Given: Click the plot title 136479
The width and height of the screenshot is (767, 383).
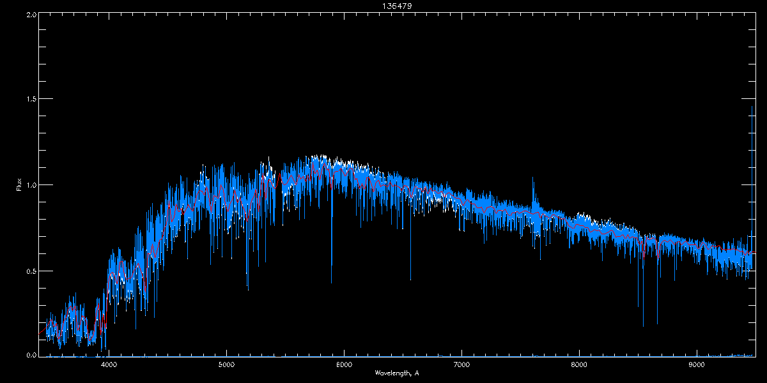Looking at the screenshot, I should pos(383,6).
